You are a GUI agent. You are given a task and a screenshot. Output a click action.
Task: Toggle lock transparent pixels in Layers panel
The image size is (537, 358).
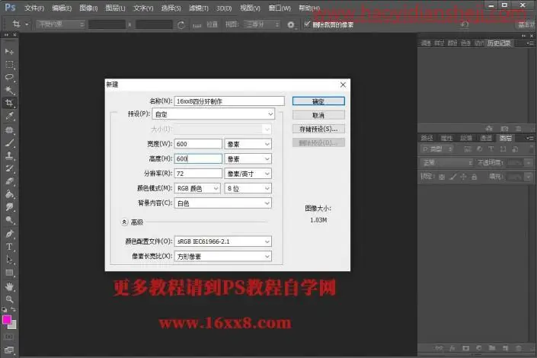coord(442,177)
